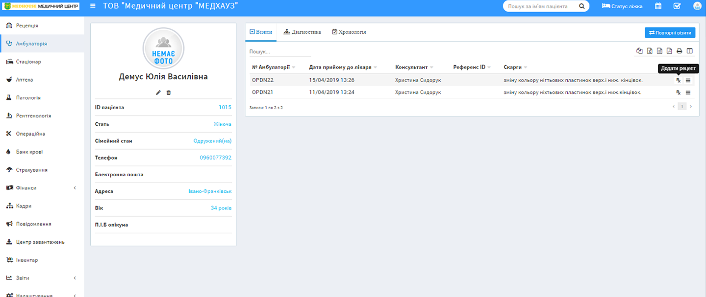Focus the visits table Пошук field

[x=280, y=51]
